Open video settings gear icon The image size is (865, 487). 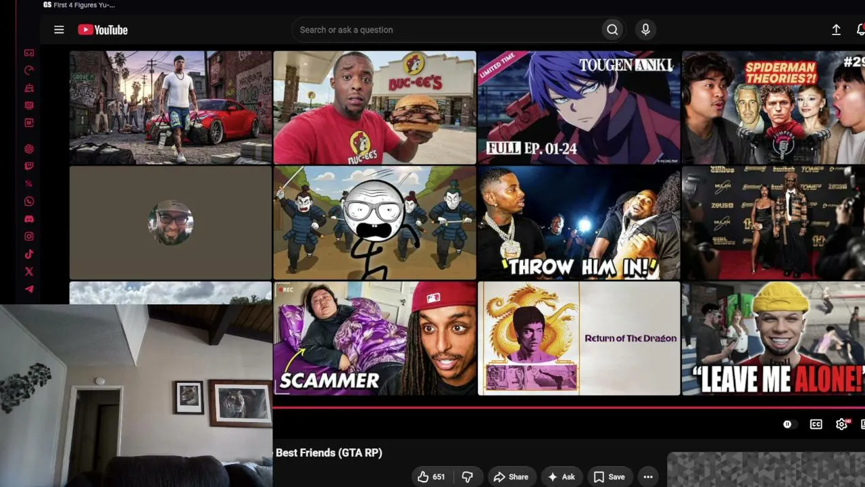(x=841, y=424)
